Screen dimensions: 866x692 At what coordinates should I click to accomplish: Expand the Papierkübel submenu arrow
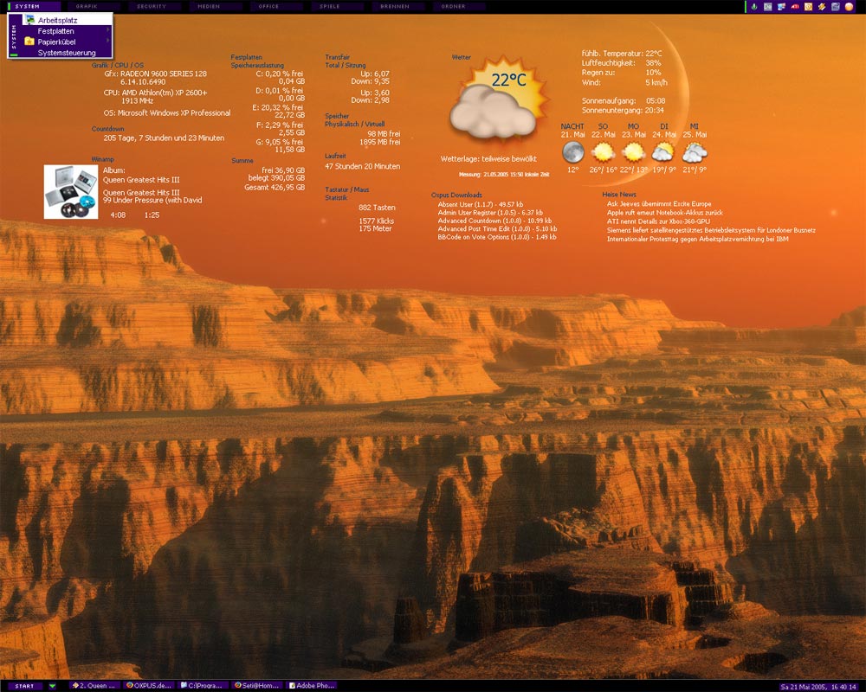click(x=107, y=41)
